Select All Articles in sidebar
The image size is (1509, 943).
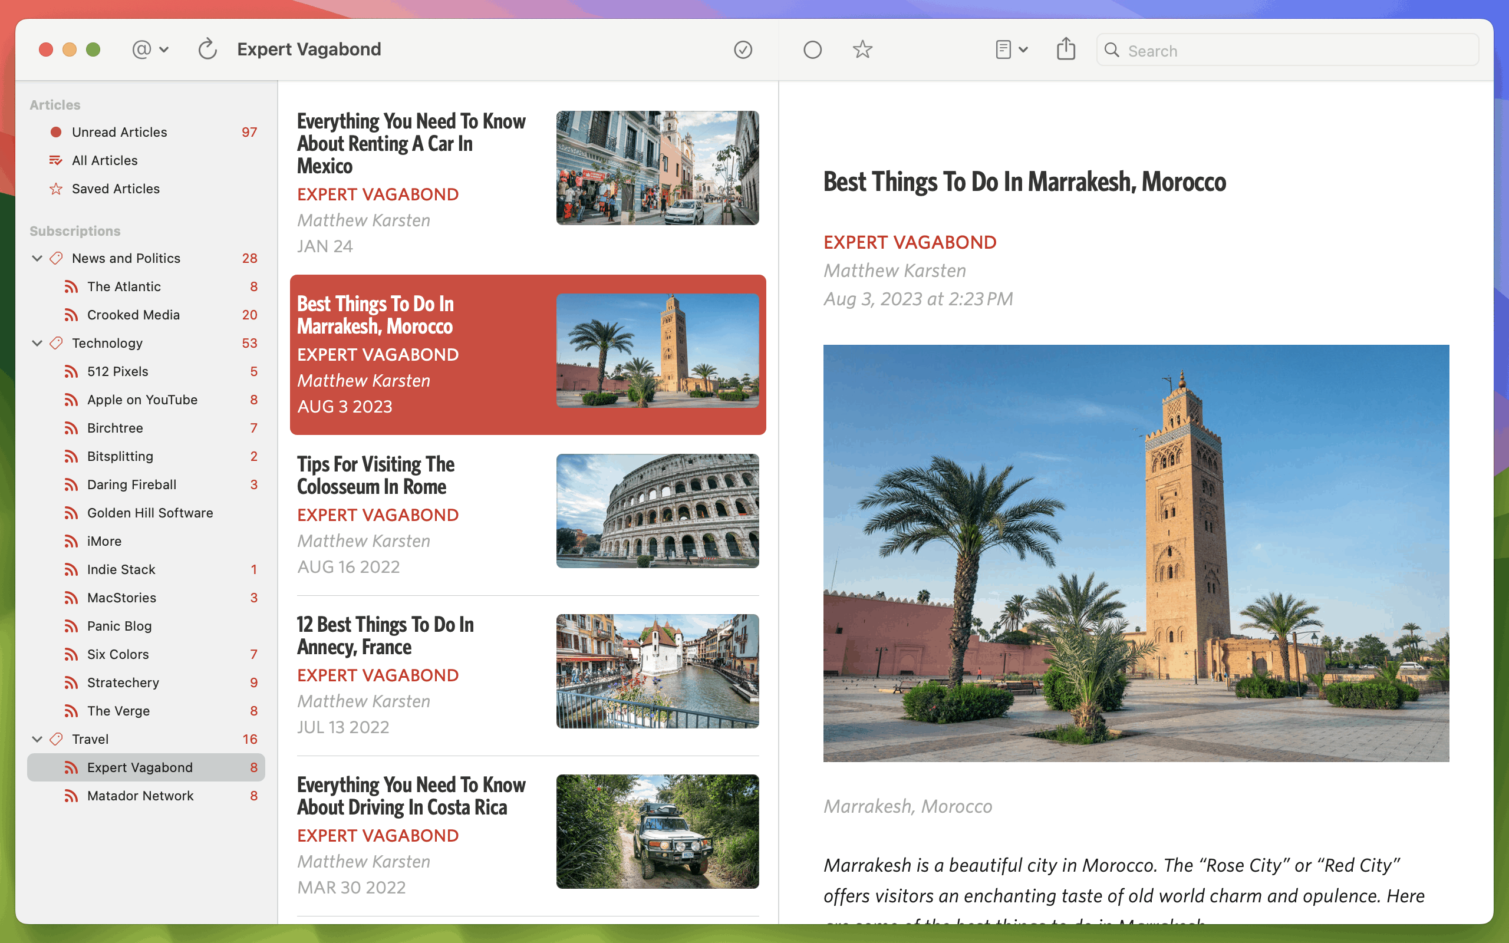tap(146, 160)
